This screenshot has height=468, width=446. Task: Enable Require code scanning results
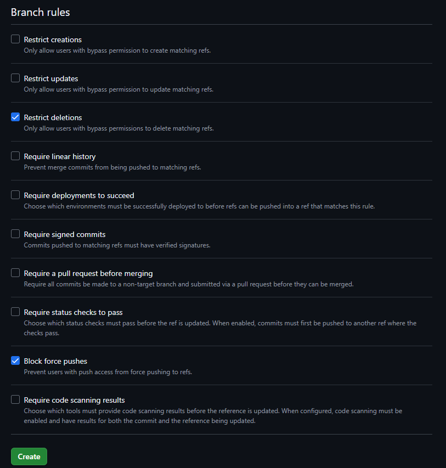point(15,400)
